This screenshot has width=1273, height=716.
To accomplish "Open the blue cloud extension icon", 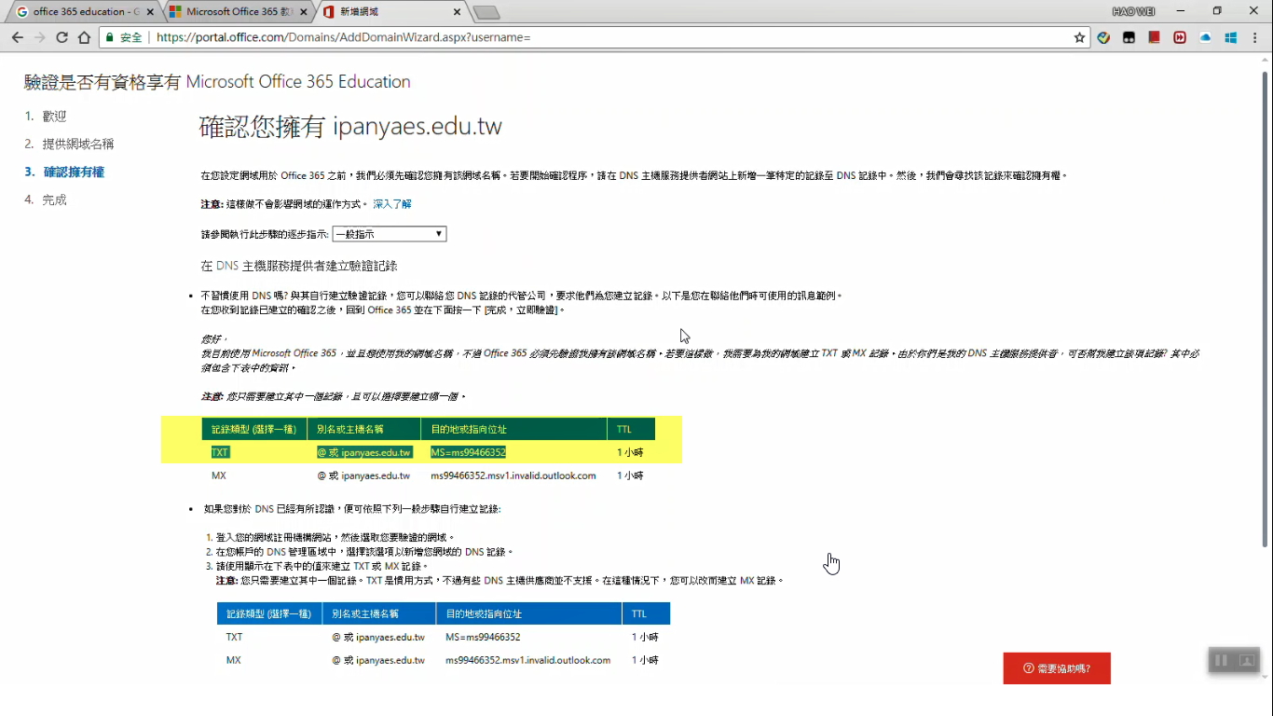I will [1205, 37].
